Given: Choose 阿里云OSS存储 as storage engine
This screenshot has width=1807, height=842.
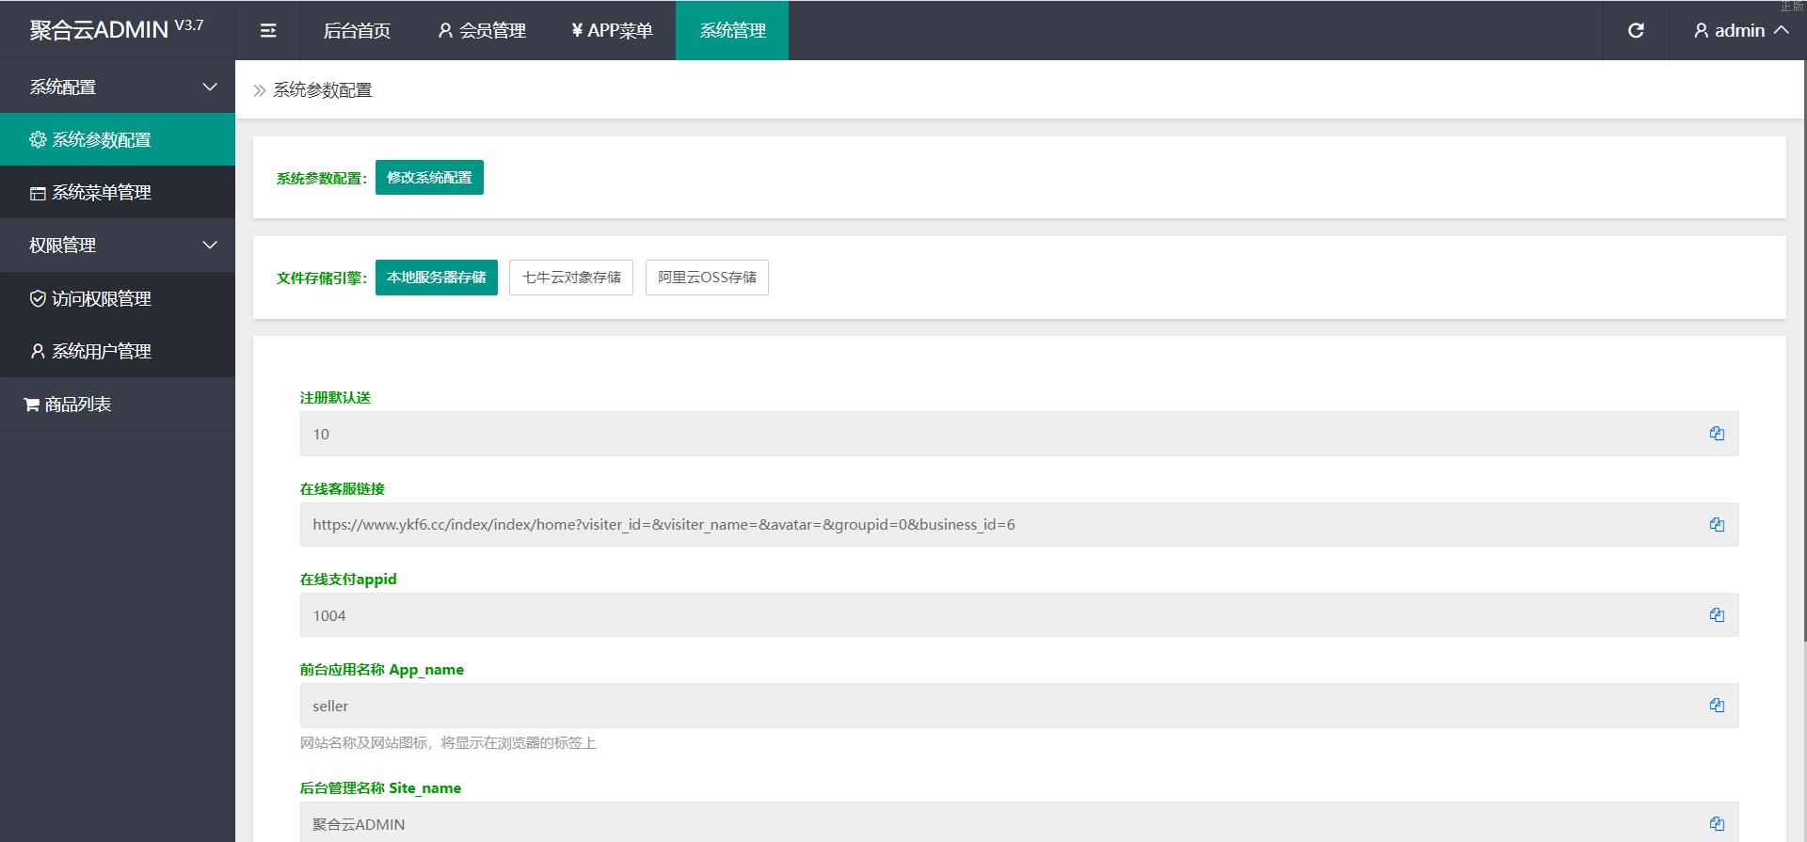Looking at the screenshot, I should (x=707, y=278).
